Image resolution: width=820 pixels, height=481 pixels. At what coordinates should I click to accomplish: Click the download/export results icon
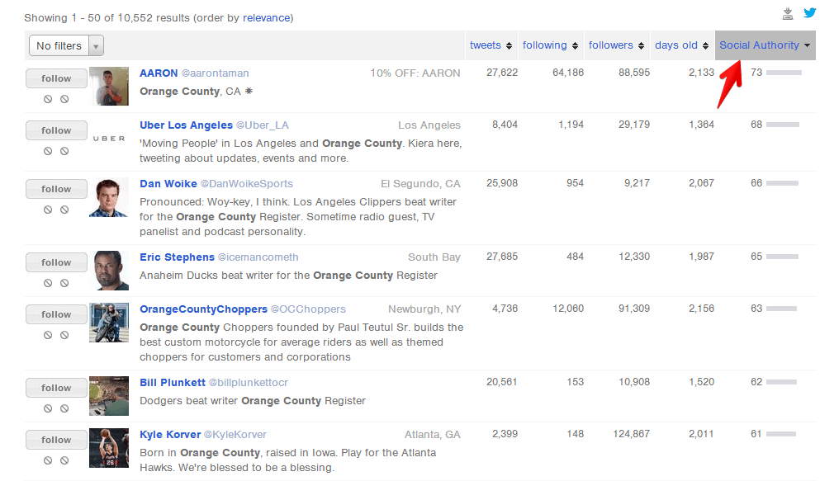pos(788,13)
